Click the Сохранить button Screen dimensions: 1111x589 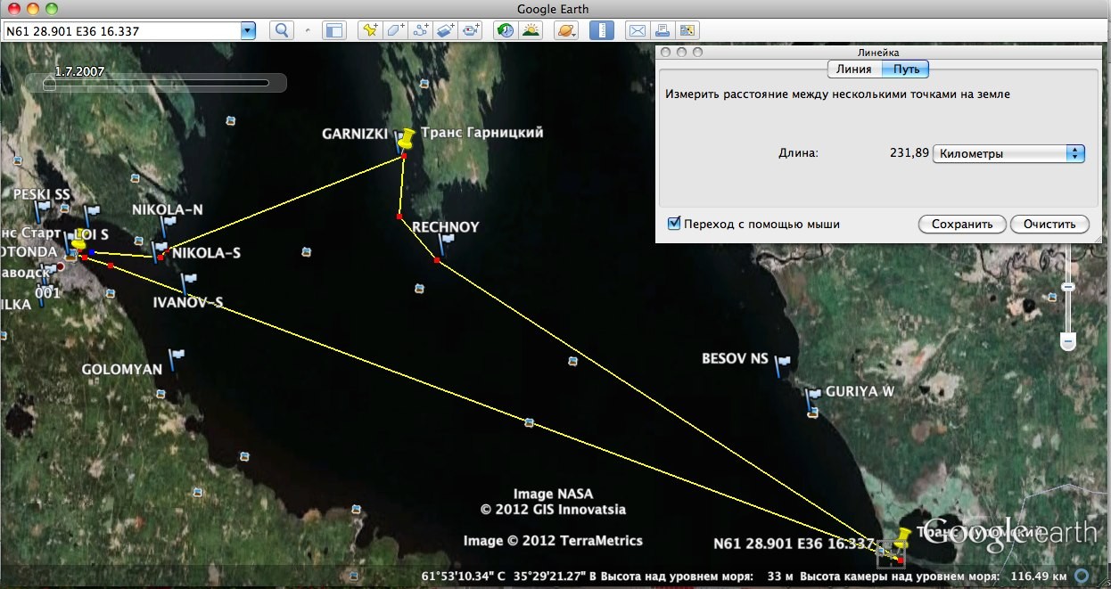(962, 225)
